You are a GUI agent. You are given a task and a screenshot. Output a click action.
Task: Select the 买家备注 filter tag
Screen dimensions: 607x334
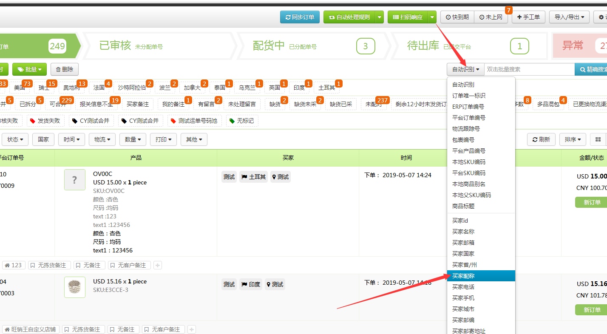coord(138,104)
